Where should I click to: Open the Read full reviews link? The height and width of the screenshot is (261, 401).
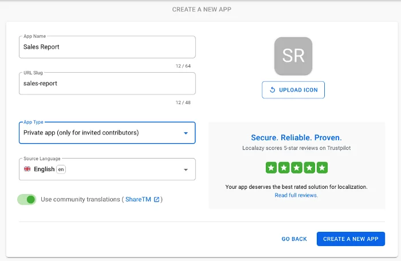[296, 195]
